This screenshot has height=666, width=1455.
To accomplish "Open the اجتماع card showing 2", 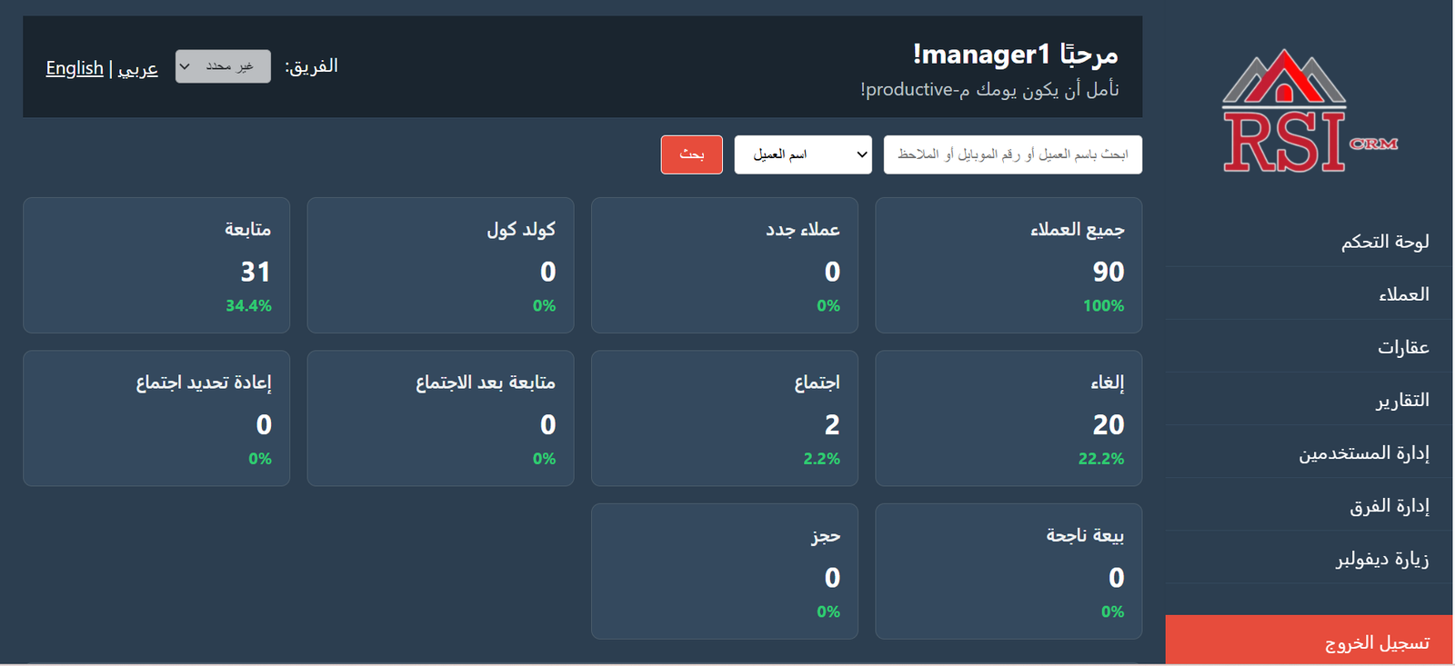I will 724,418.
